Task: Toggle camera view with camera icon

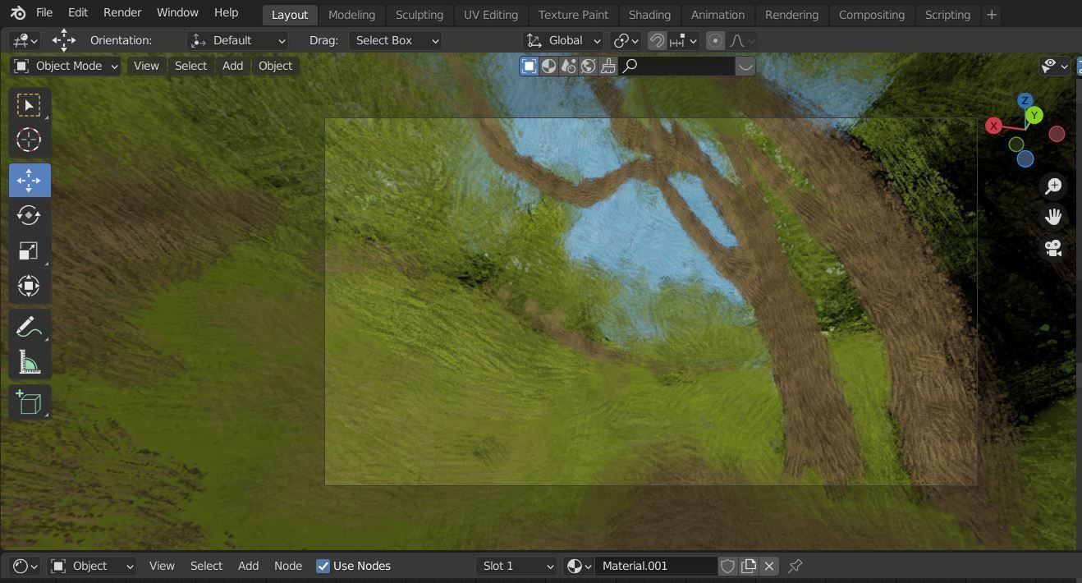Action: [1053, 247]
